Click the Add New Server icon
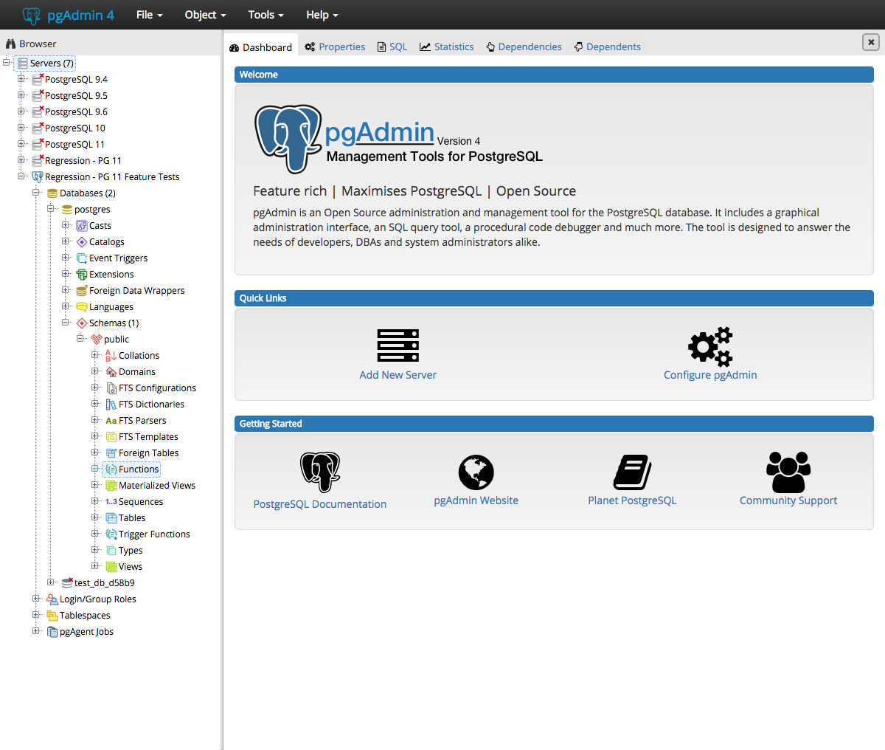Image resolution: width=885 pixels, height=750 pixels. click(x=398, y=345)
